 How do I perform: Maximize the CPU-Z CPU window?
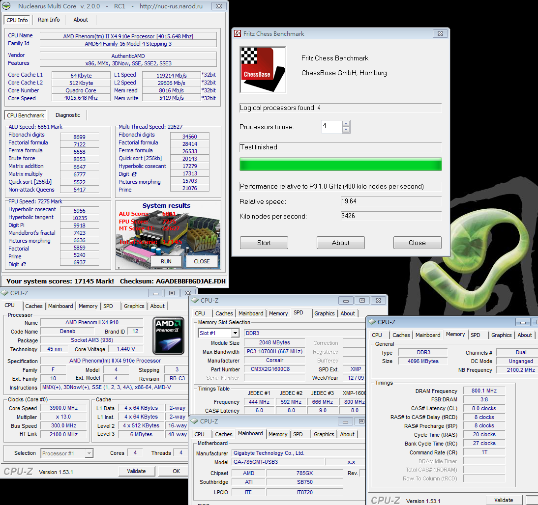click(x=172, y=293)
